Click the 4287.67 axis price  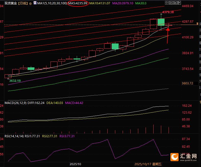tap(187, 21)
